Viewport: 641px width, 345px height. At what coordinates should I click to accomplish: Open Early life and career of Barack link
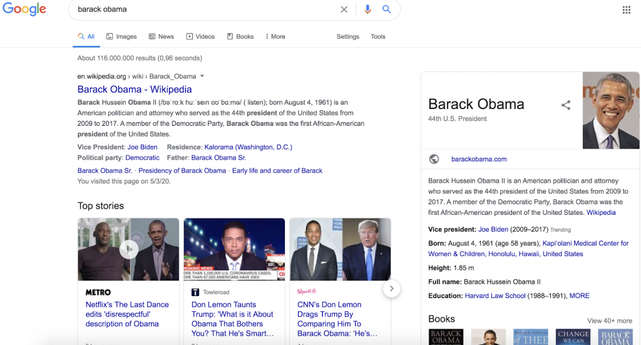pyautogui.click(x=277, y=171)
